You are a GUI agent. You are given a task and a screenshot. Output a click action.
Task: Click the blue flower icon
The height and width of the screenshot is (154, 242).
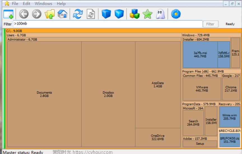pyautogui.click(x=176, y=14)
